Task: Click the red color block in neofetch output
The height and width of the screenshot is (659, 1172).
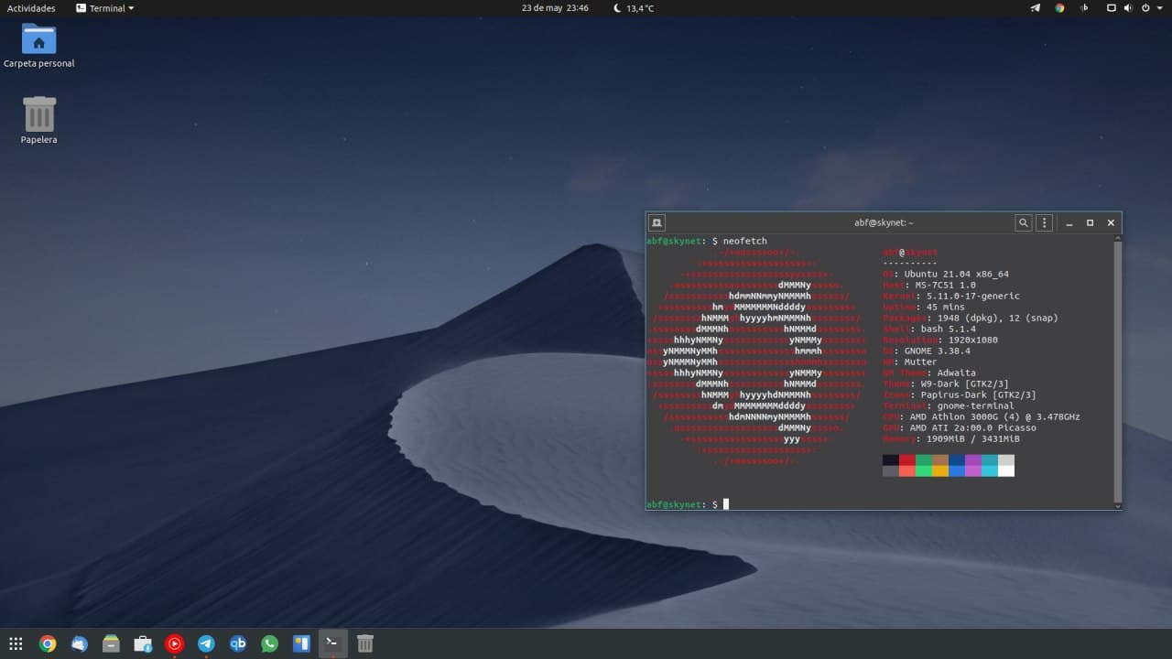Action: click(907, 460)
